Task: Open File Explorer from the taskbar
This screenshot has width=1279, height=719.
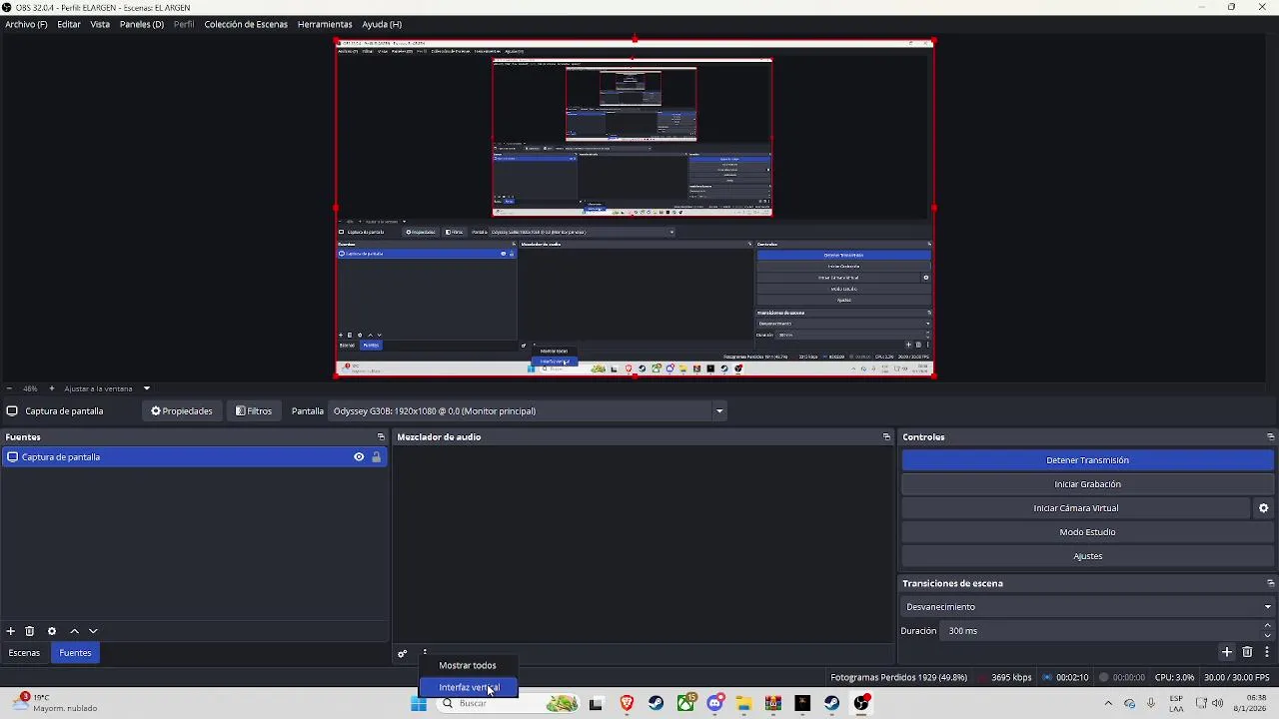Action: tap(743, 704)
